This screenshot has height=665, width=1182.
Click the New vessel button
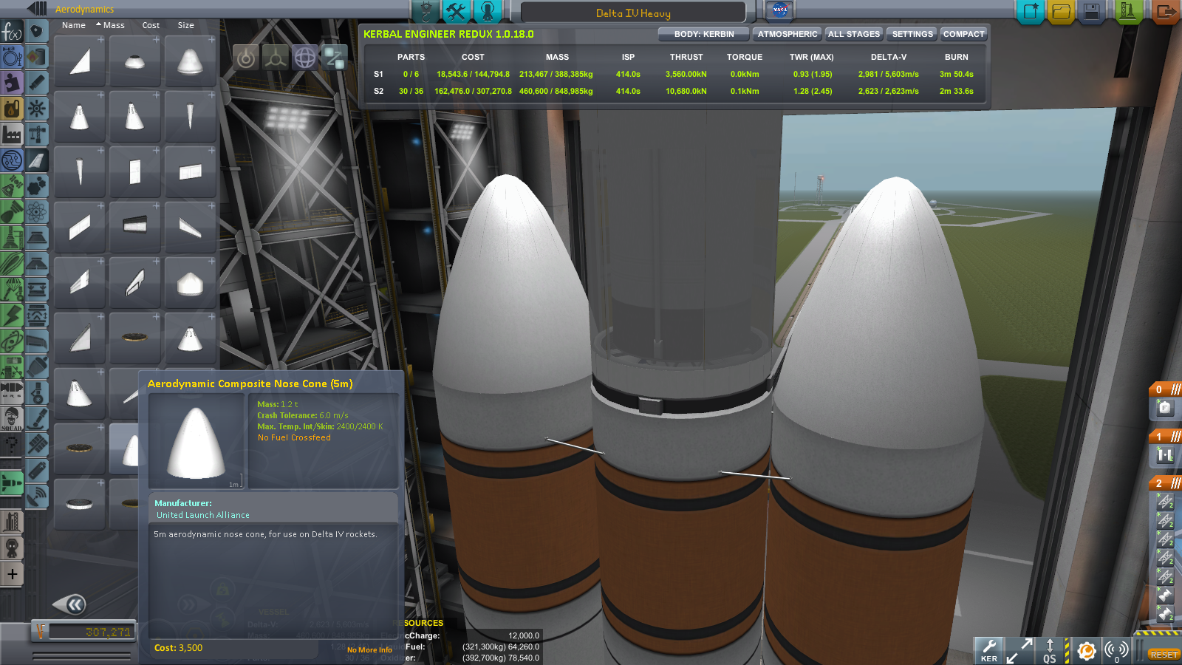tap(1031, 12)
